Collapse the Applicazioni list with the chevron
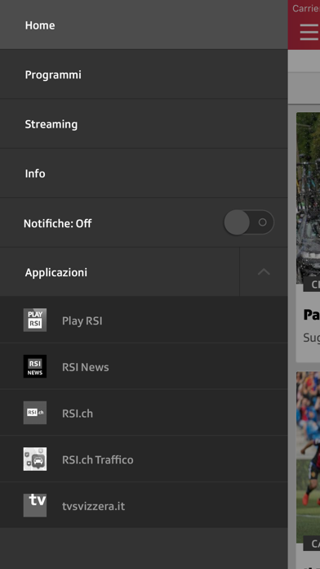 [x=264, y=272]
